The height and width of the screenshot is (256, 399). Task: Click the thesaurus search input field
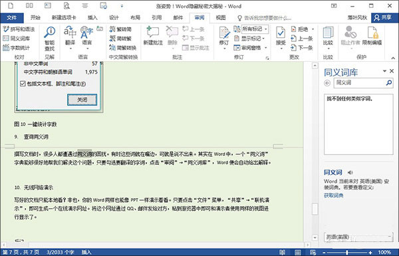(x=359, y=82)
